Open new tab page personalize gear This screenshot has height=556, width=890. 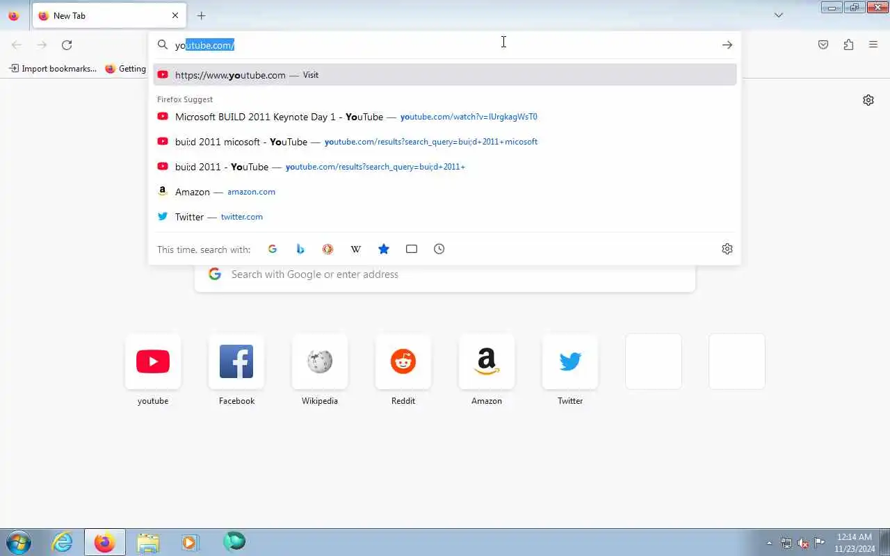point(868,100)
